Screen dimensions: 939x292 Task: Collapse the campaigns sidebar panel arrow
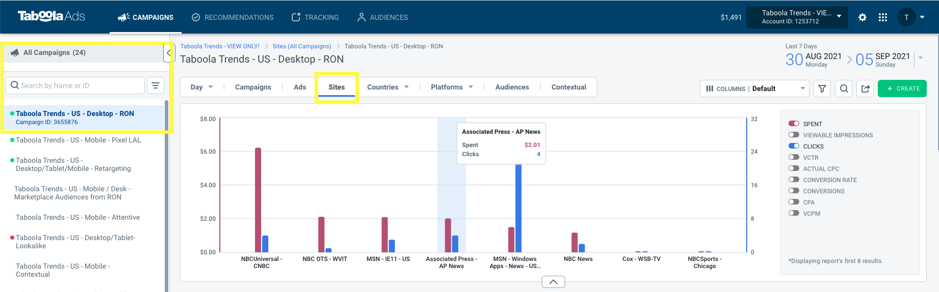(x=167, y=52)
